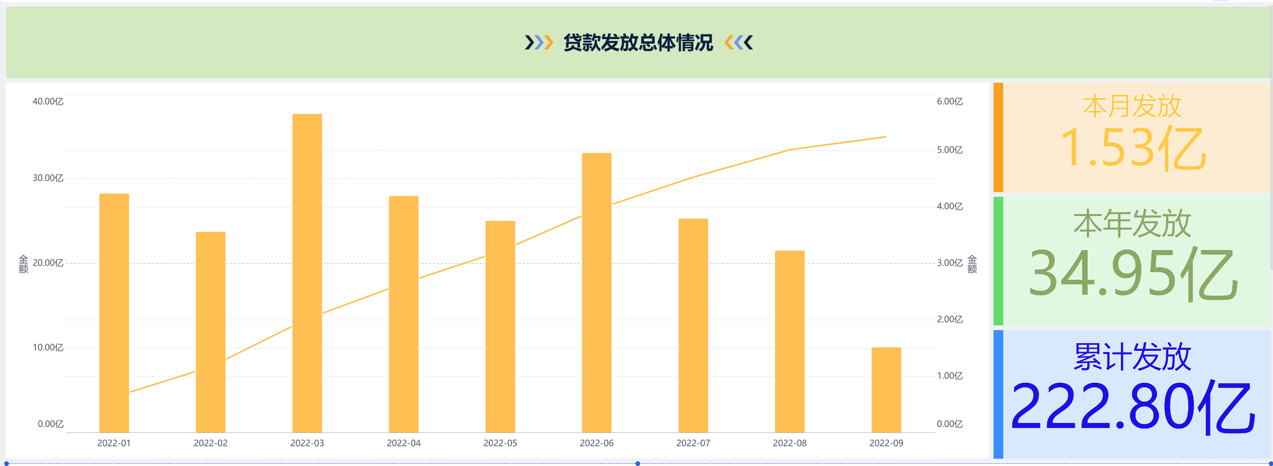The height and width of the screenshot is (466, 1273).
Task: Select the 2022-06 loan bar
Action: [597, 293]
